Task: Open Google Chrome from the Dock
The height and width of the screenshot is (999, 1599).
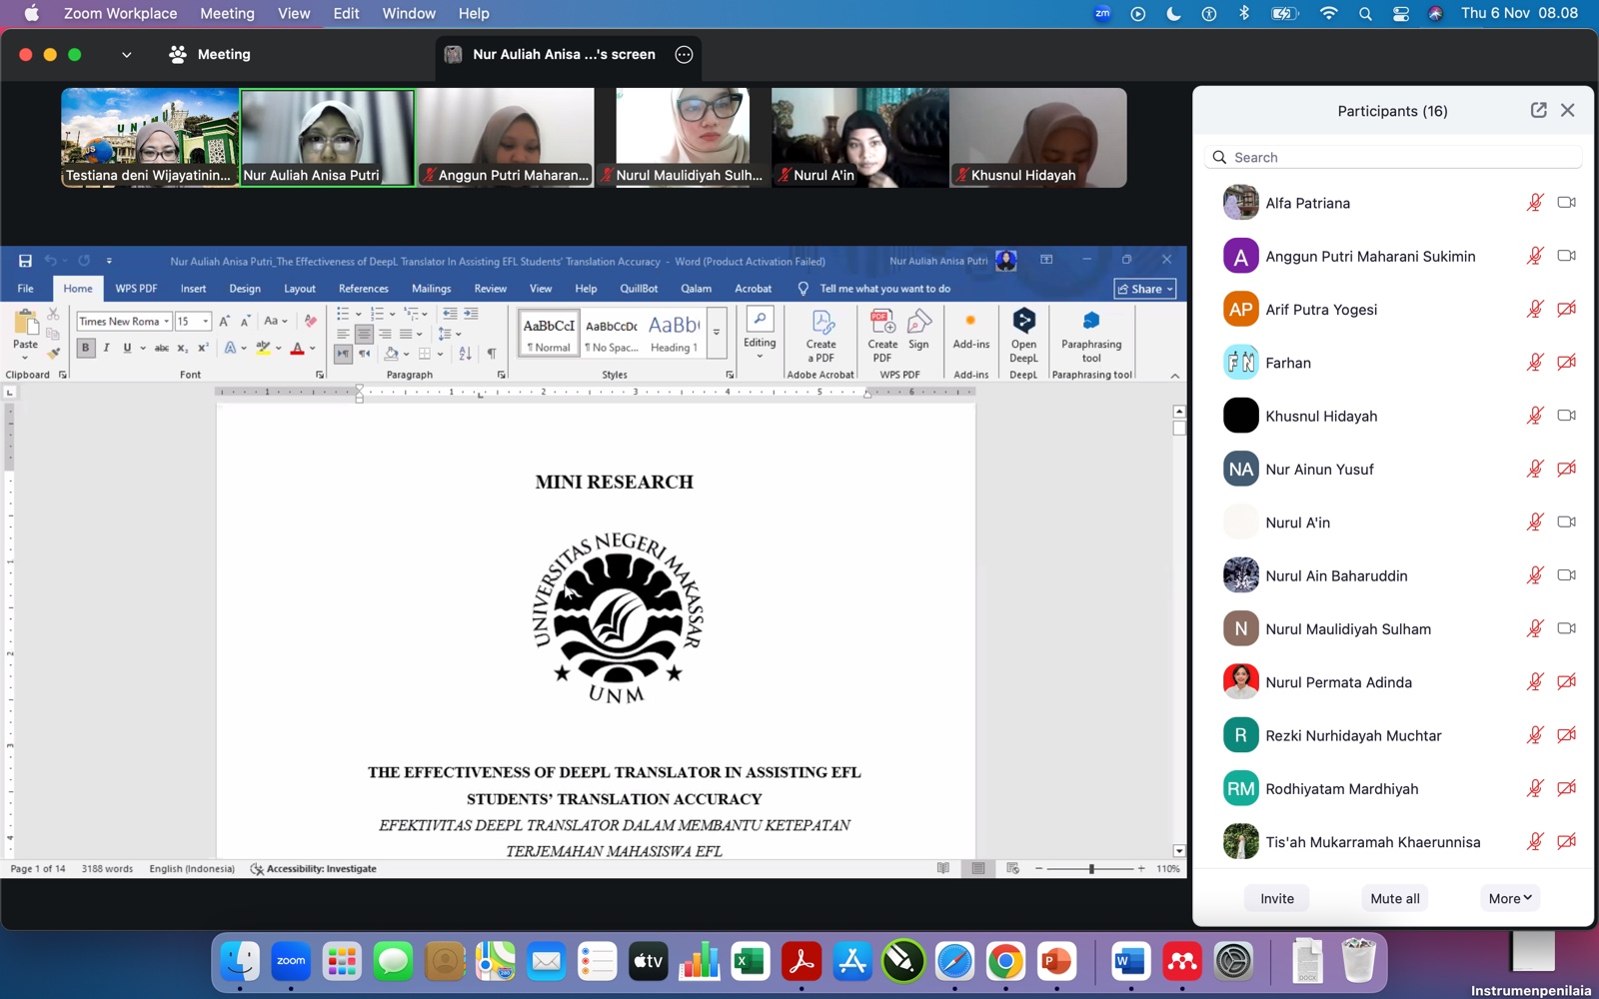Action: pyautogui.click(x=1005, y=962)
